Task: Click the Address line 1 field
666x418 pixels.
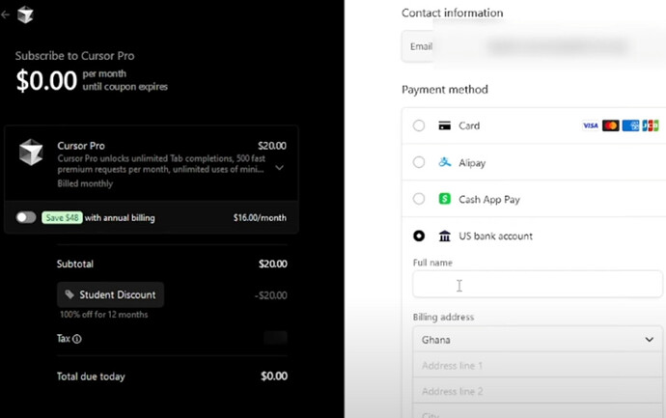Action: [538, 365]
